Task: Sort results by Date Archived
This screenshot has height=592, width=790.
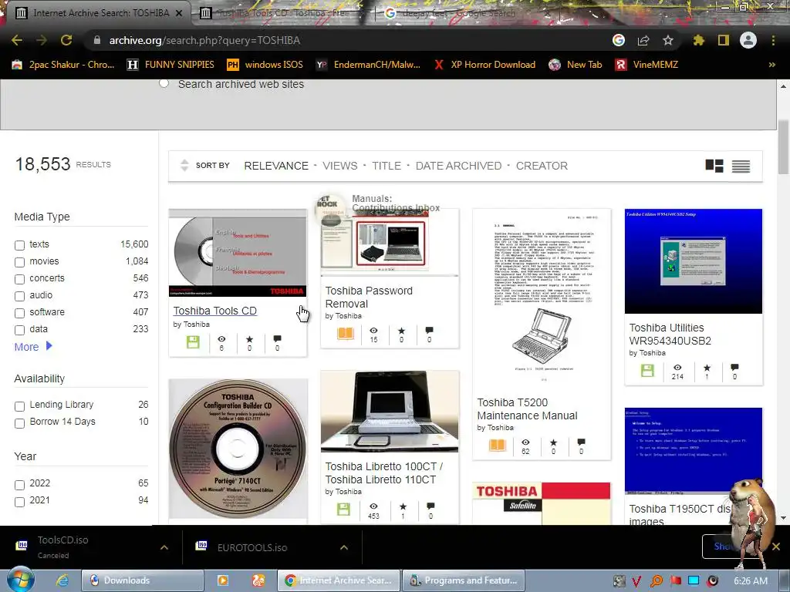Action: [458, 166]
